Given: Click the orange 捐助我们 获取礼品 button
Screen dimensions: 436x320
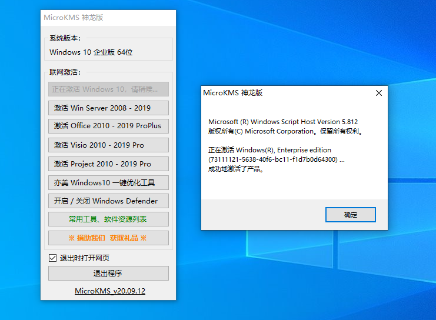Looking at the screenshot, I should 108,238.
